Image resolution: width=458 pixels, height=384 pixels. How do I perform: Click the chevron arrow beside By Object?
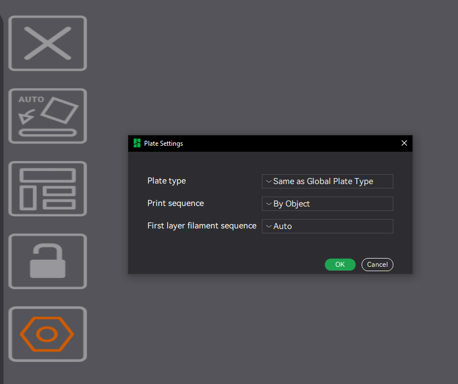(x=268, y=204)
